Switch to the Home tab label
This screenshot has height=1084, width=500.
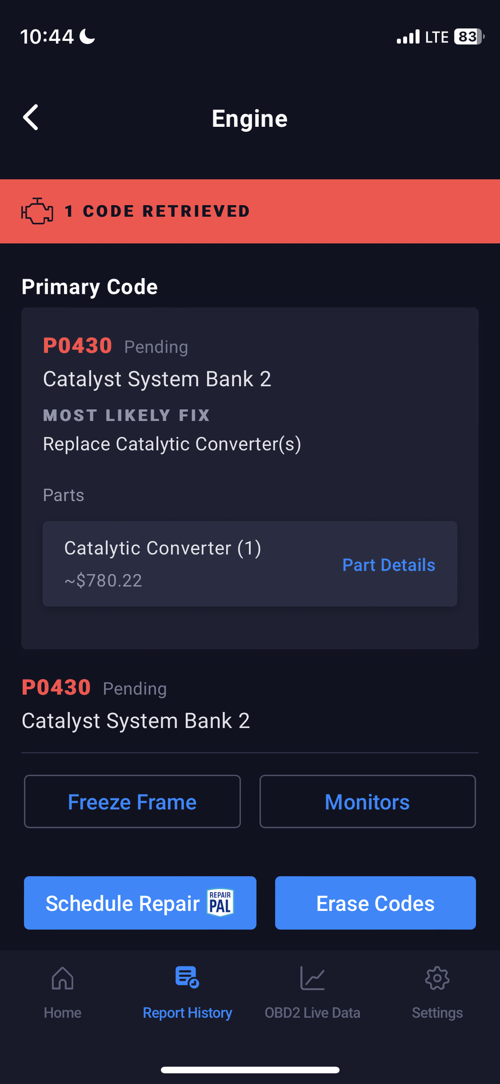click(x=62, y=1013)
